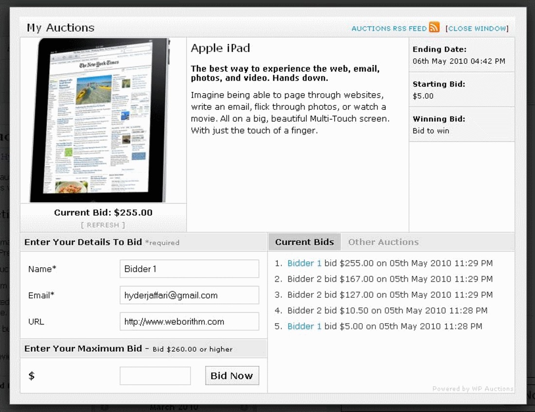Open Bidder 1 link on $255.00 bid

click(x=304, y=263)
